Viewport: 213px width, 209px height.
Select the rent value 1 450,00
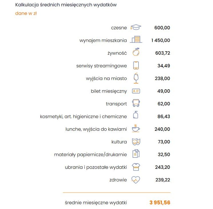click(161, 40)
